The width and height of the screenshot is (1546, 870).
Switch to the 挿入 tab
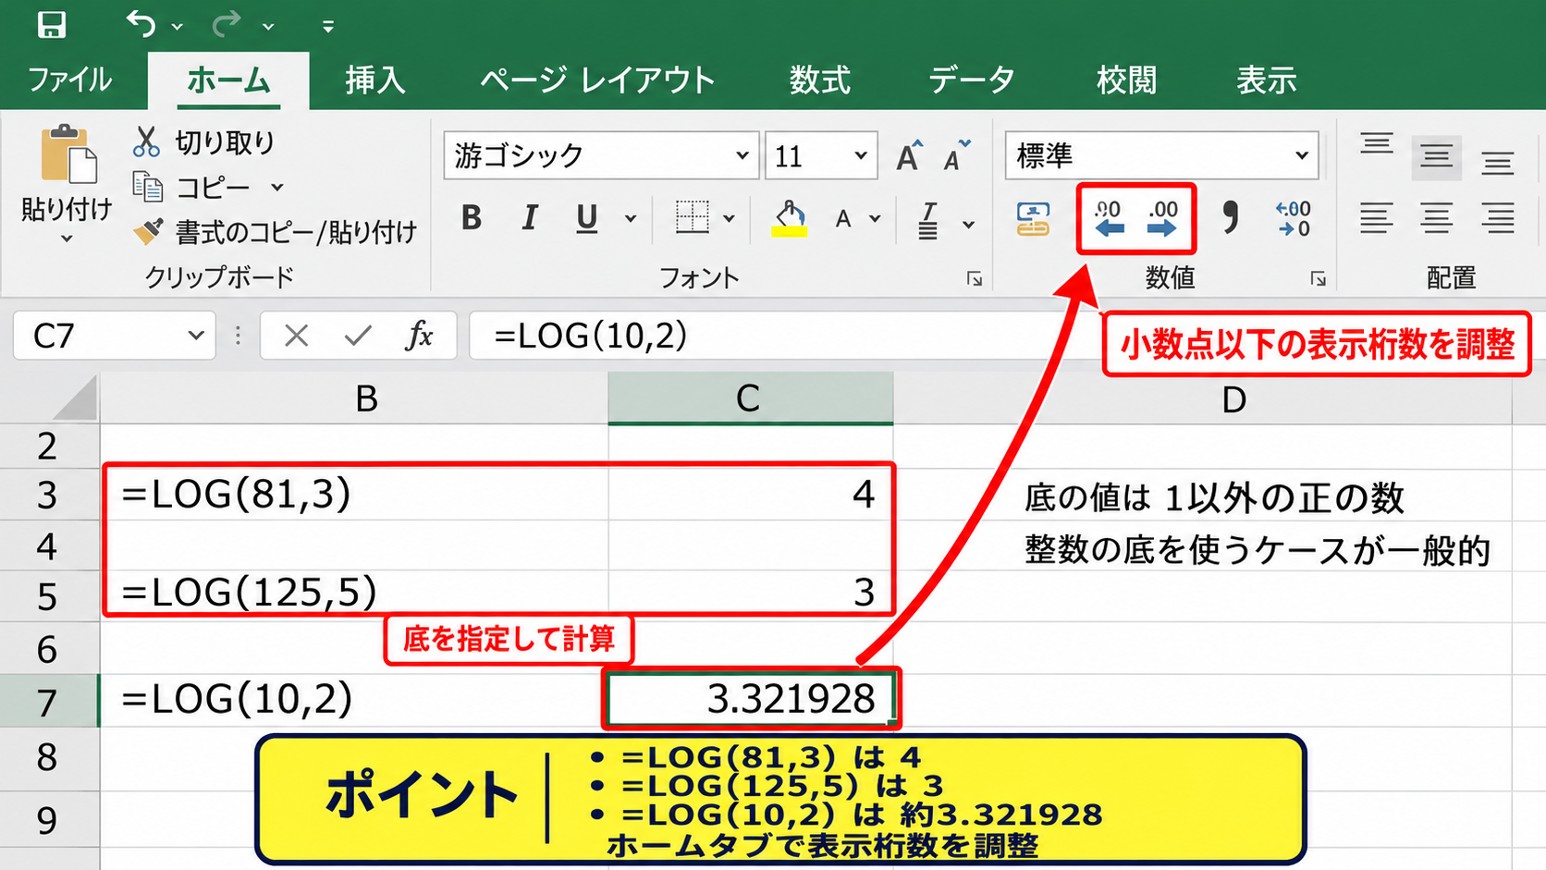click(x=375, y=80)
